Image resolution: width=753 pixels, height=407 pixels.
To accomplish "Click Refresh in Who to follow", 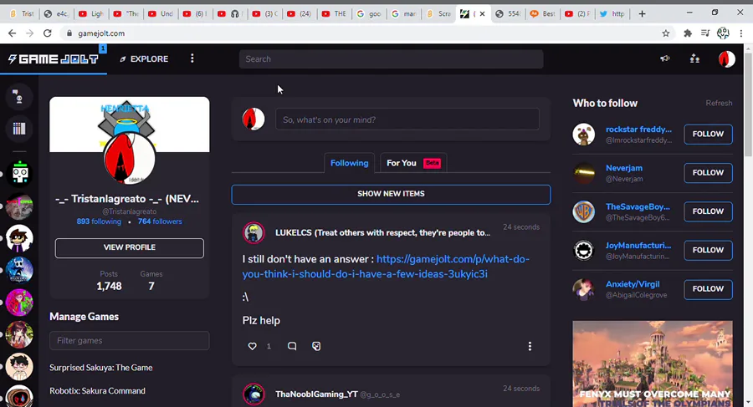I will [x=719, y=103].
